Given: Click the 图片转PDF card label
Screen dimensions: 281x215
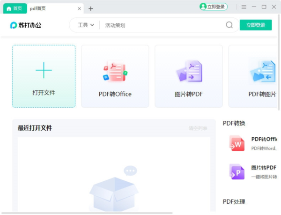Looking at the screenshot, I should (x=189, y=94).
